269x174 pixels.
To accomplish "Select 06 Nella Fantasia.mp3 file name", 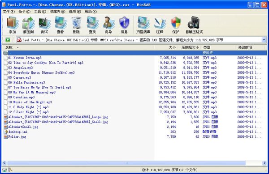I will tap(26, 82).
